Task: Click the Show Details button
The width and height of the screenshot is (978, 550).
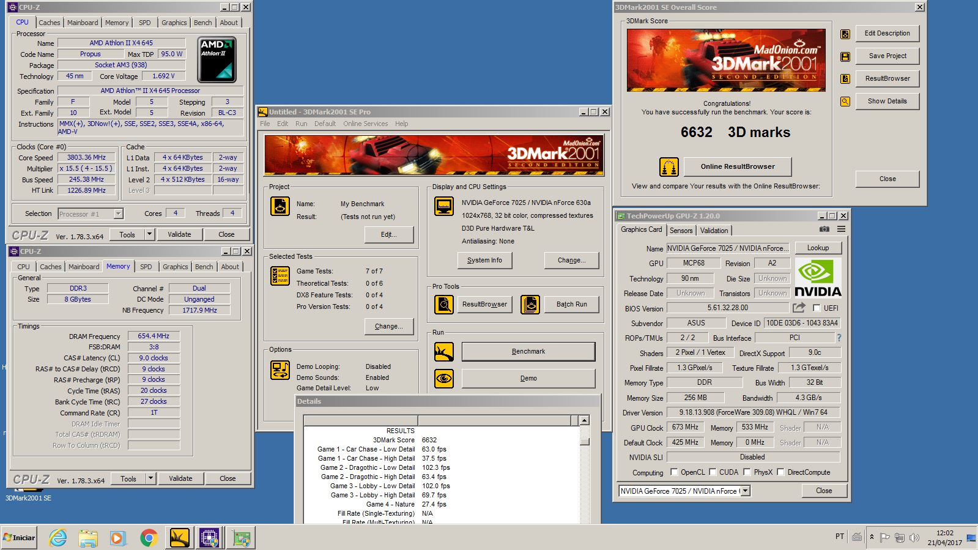Action: tap(887, 101)
